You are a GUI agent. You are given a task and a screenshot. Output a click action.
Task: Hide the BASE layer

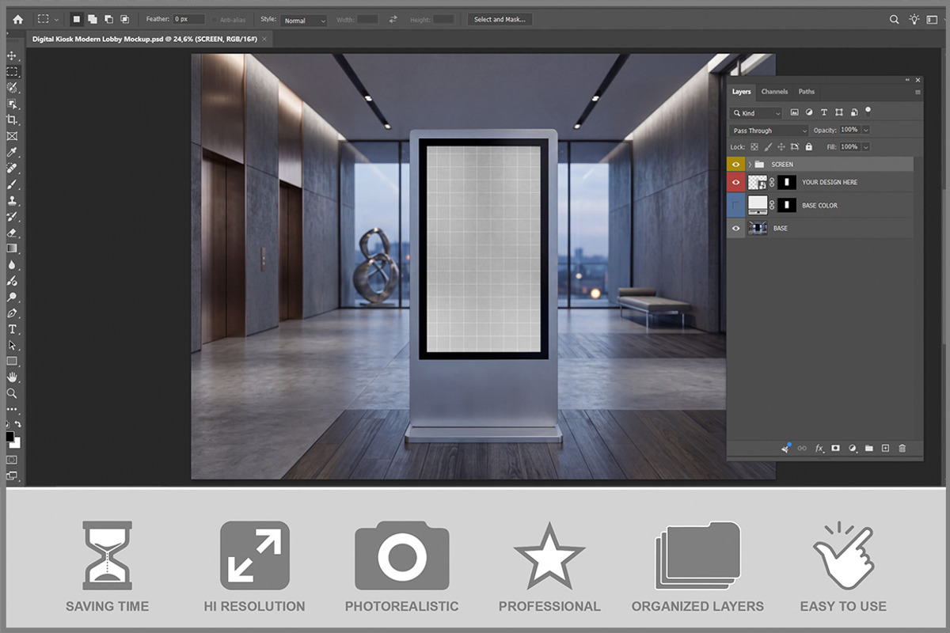(736, 228)
